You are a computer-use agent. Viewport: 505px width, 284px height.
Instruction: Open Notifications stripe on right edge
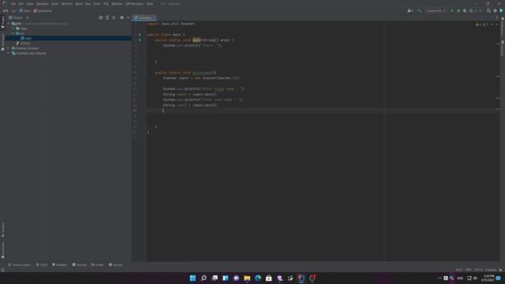[x=502, y=27]
